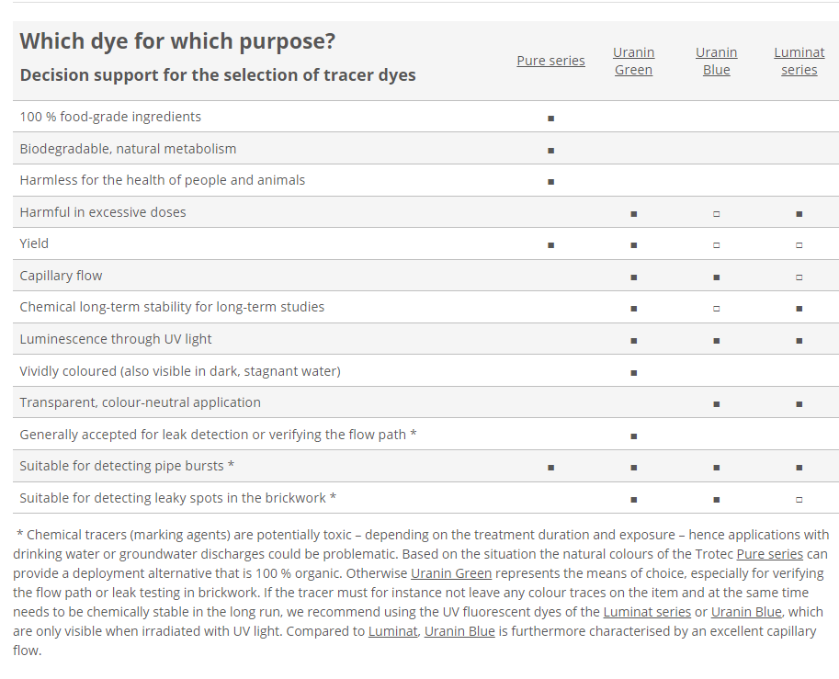Open the Pure series column header link
Screen dimensions: 839x679
click(550, 61)
